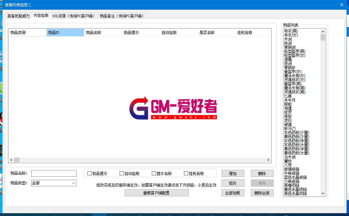Click the item list scroll down arrow
349x216 pixels.
[323, 193]
